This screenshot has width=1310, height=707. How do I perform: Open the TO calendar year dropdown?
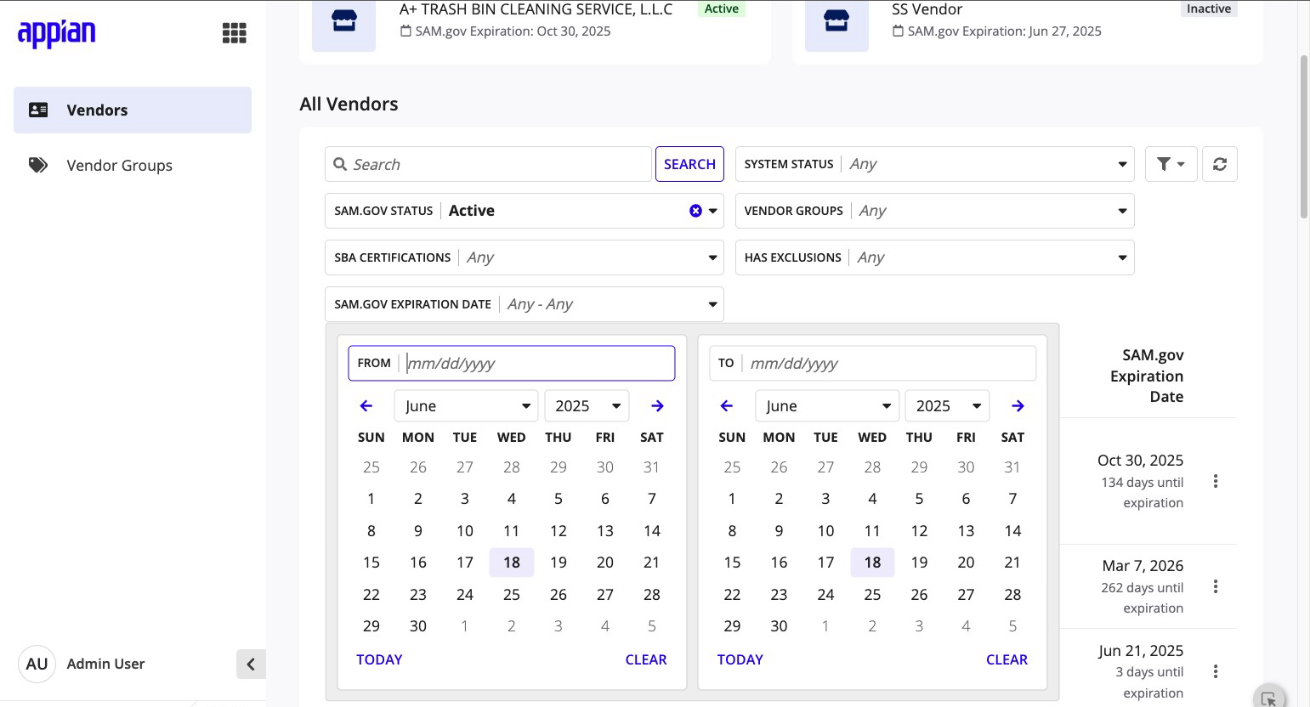click(x=947, y=406)
